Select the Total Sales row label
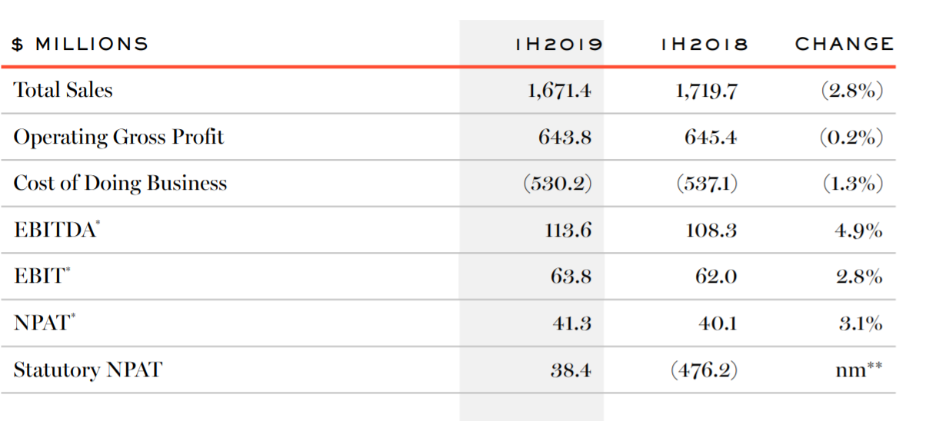Viewport: 926px width, 421px height. tap(63, 90)
